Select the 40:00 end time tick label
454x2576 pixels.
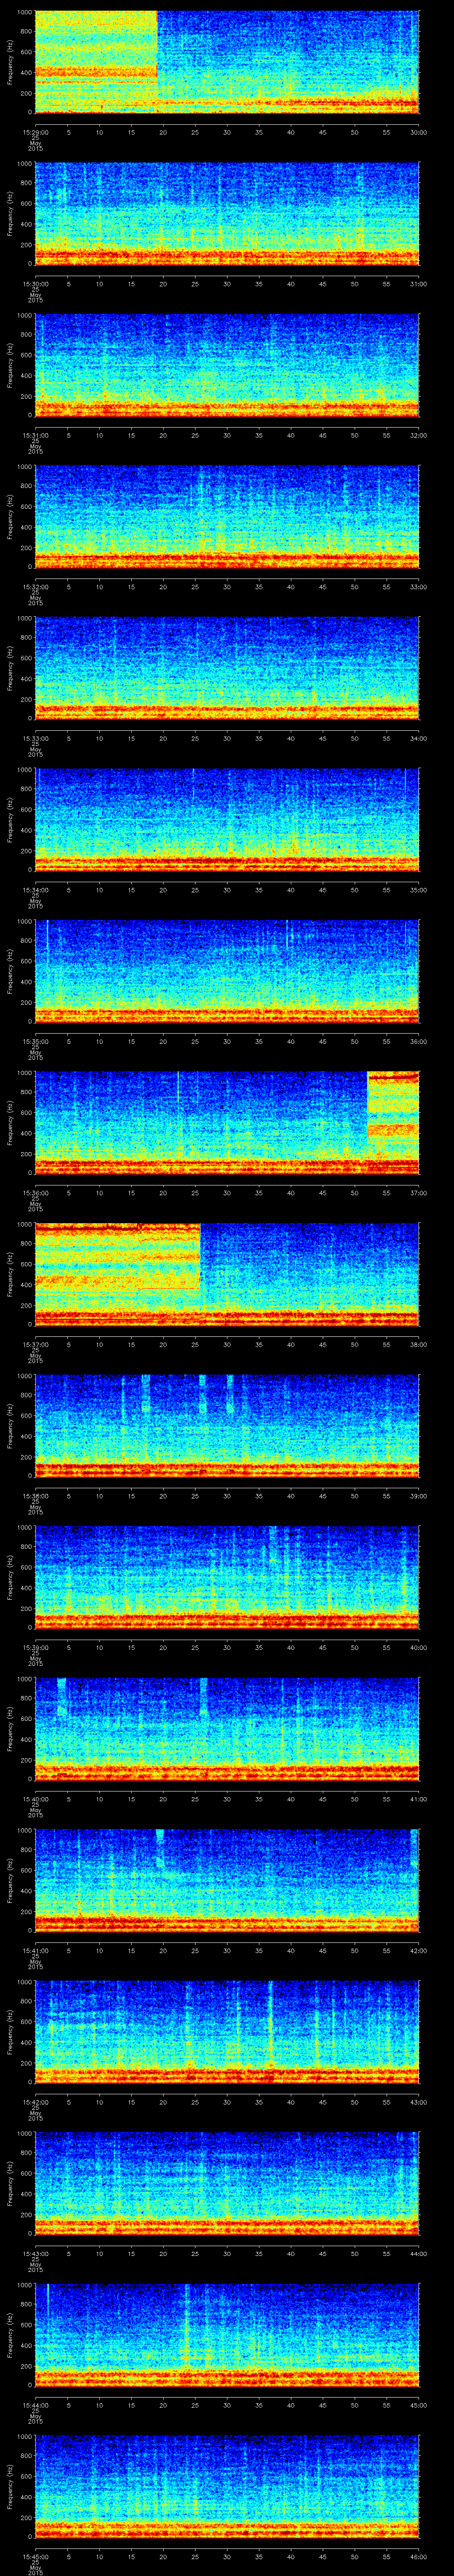point(419,1647)
